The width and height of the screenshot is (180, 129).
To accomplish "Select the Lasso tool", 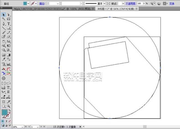I will 9,19.
